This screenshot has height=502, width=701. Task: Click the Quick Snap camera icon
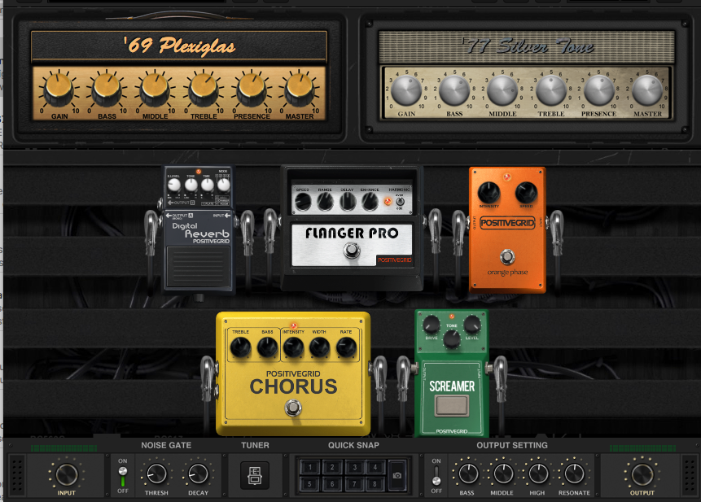(x=397, y=476)
